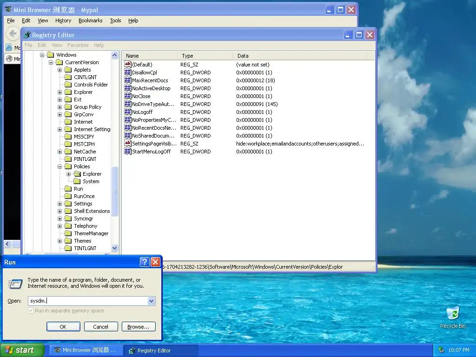Viewport: 476px width, 357px height.
Task: Click the Controls Folder key icon
Action: point(68,85)
